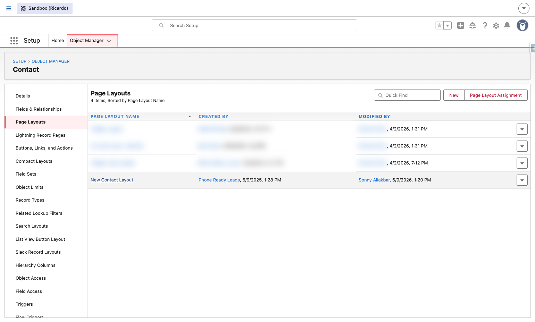Viewport: 535px width, 322px height.
Task: Expand the Object Manager tab chevron
Action: coord(109,41)
